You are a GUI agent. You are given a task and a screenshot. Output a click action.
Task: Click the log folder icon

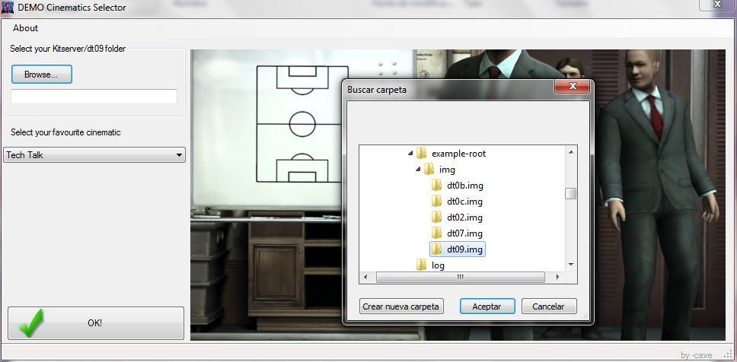(421, 265)
